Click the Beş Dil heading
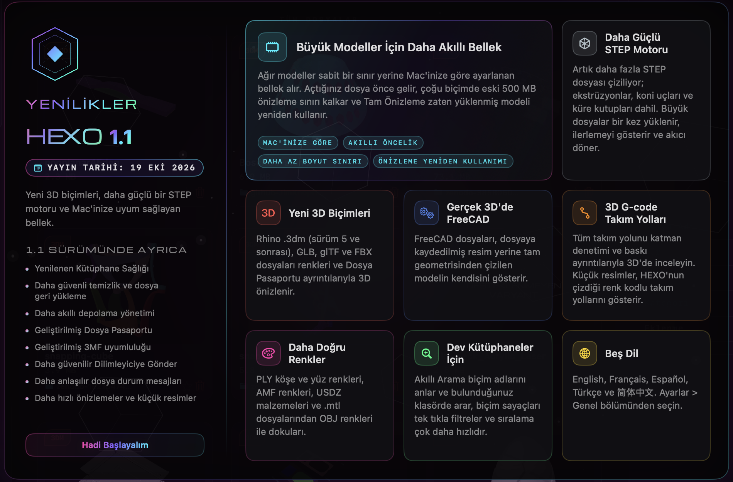The height and width of the screenshot is (482, 733). tap(622, 353)
